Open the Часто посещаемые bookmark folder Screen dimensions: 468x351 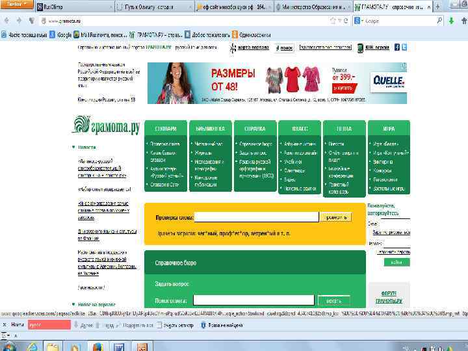(x=24, y=35)
